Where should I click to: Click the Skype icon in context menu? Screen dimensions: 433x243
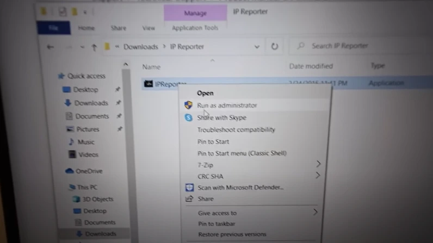188,117
